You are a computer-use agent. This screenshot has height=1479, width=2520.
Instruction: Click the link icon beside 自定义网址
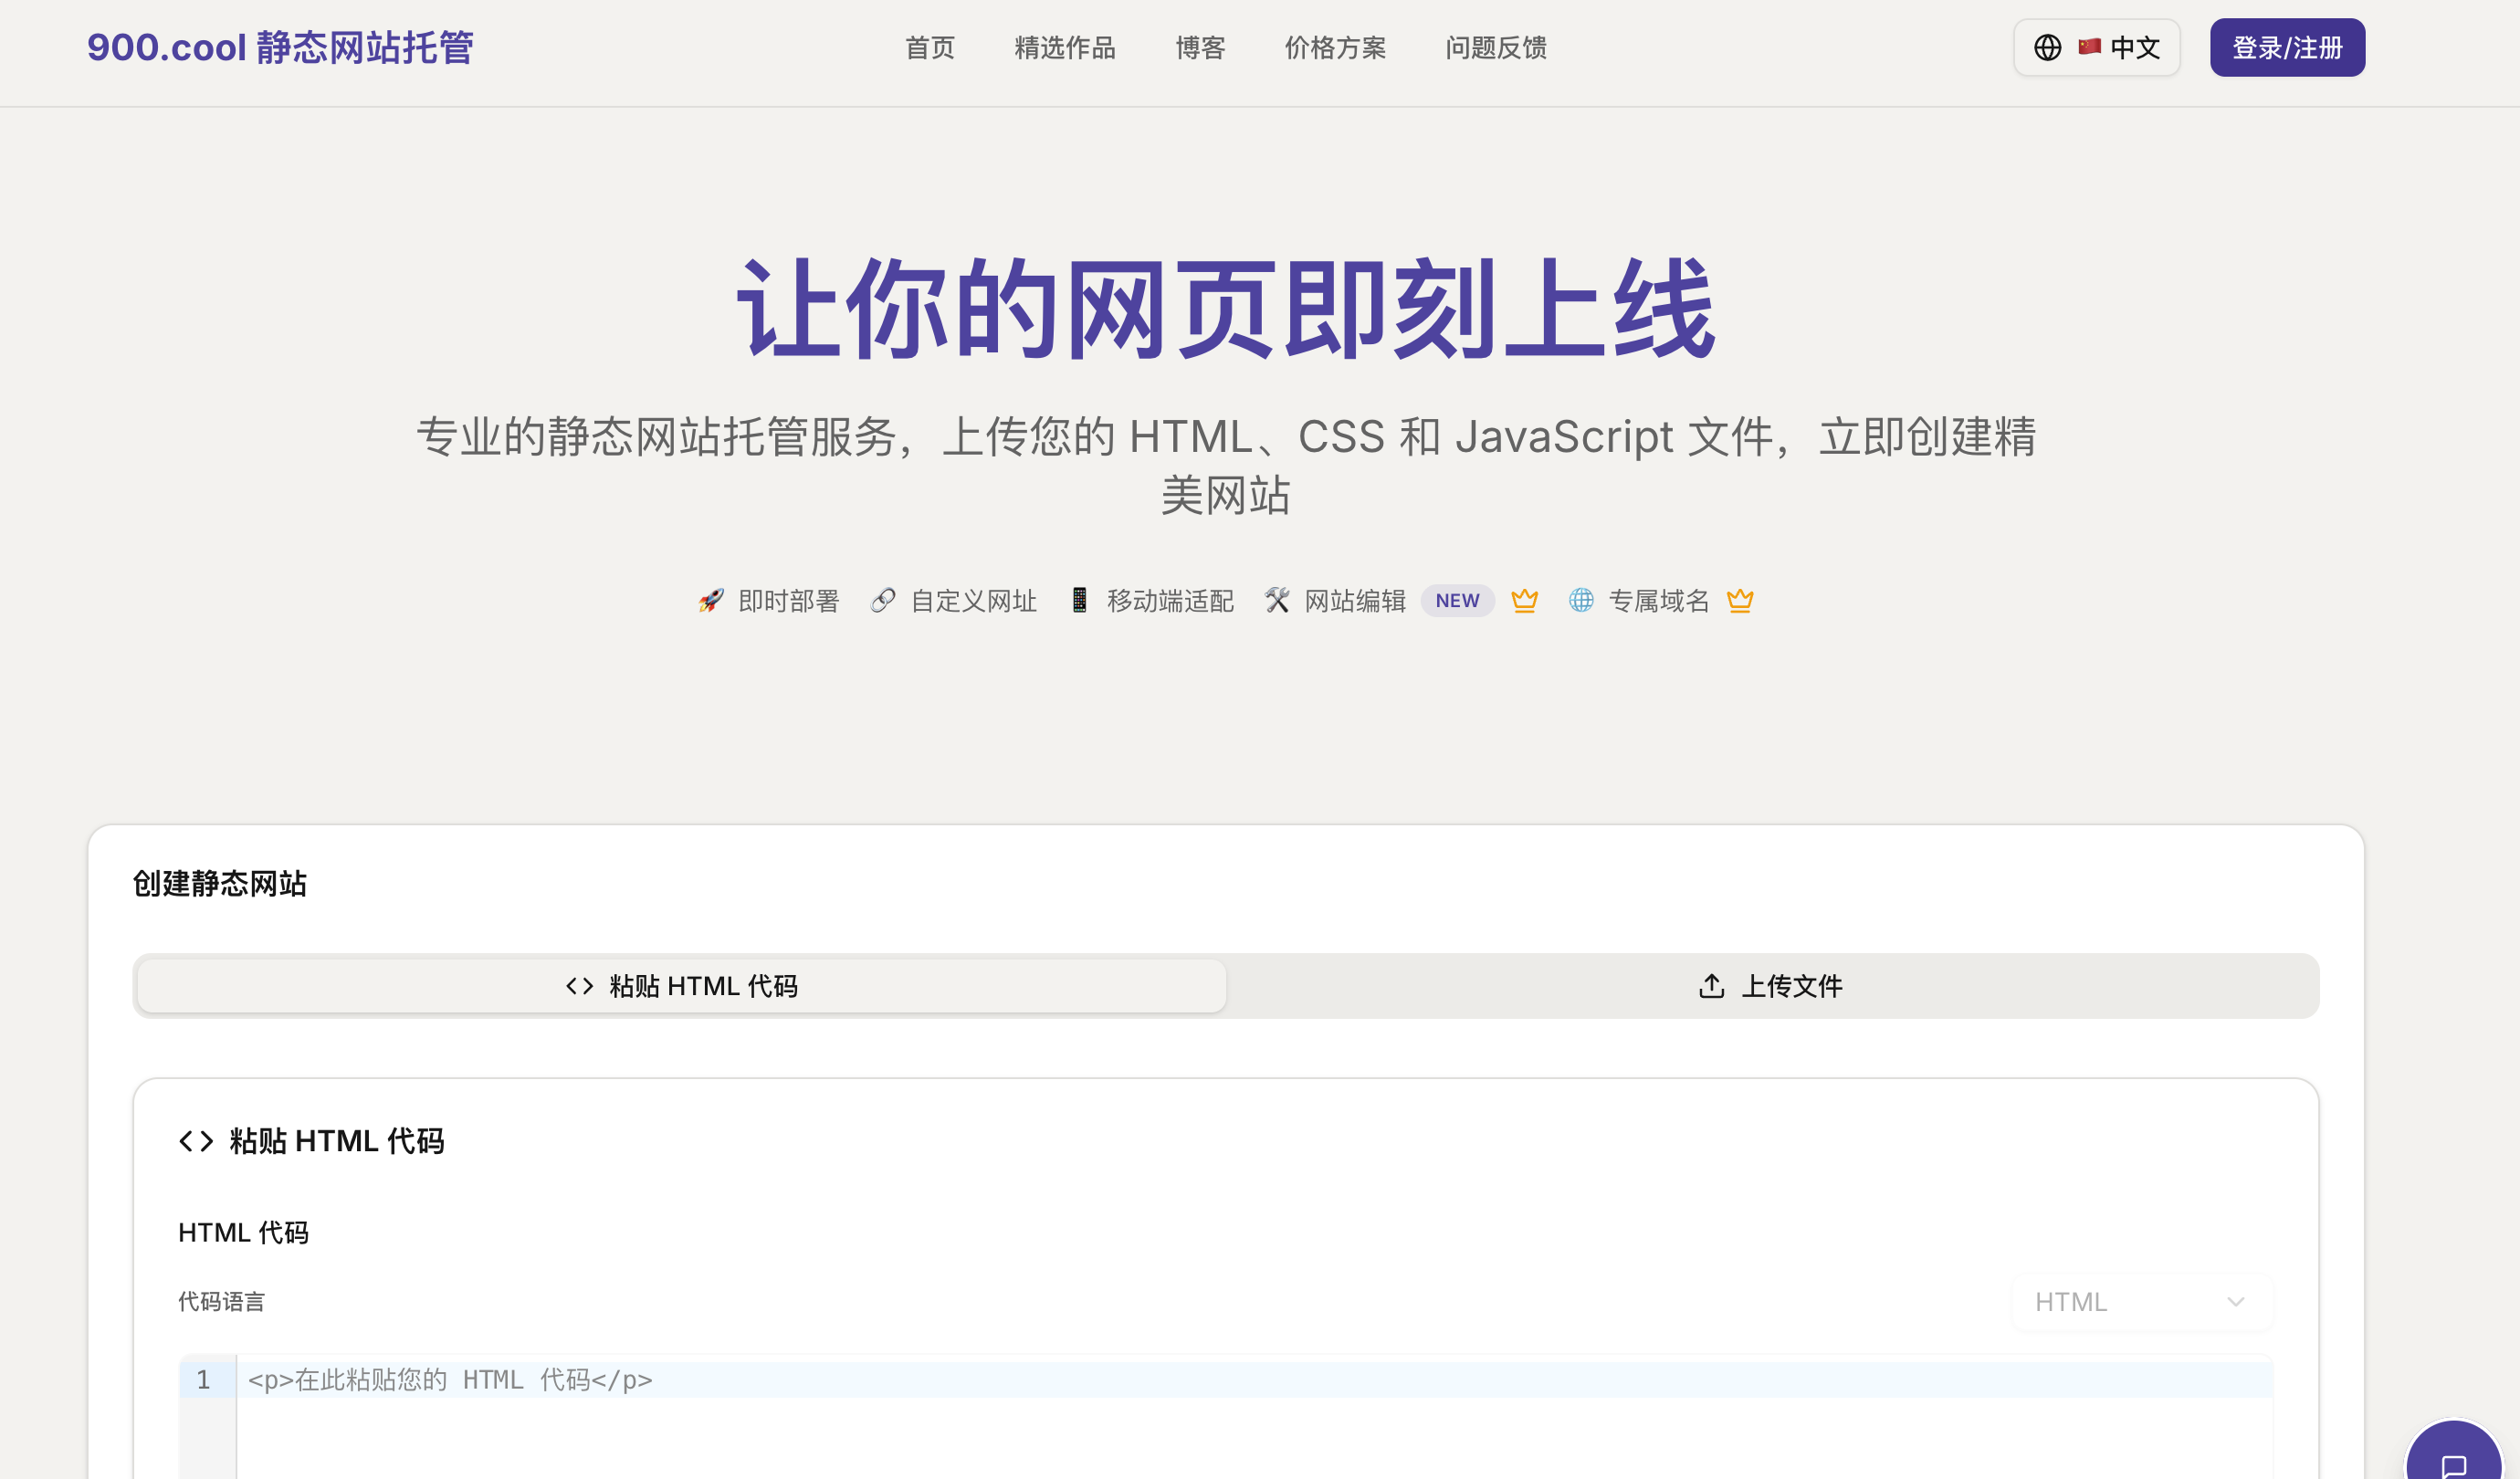point(882,600)
